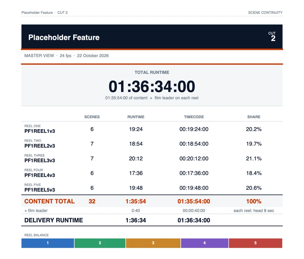Click the SCENES column header
The width and height of the screenshot is (304, 259).
pos(92,117)
